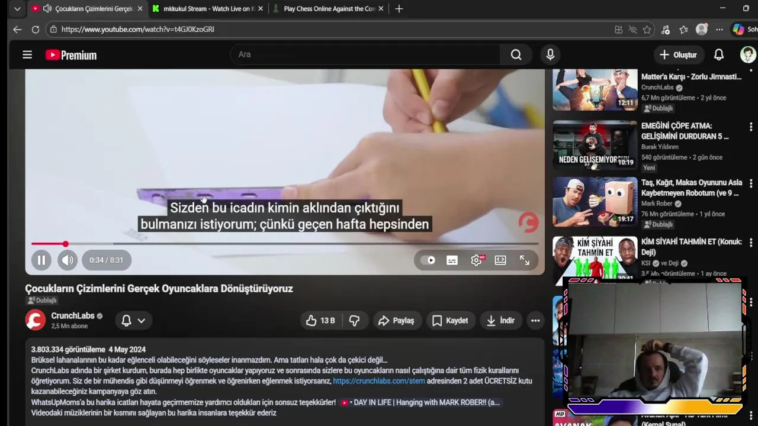This screenshot has height=426, width=758.
Task: Open the split screen icon in address bar
Action: click(618, 30)
